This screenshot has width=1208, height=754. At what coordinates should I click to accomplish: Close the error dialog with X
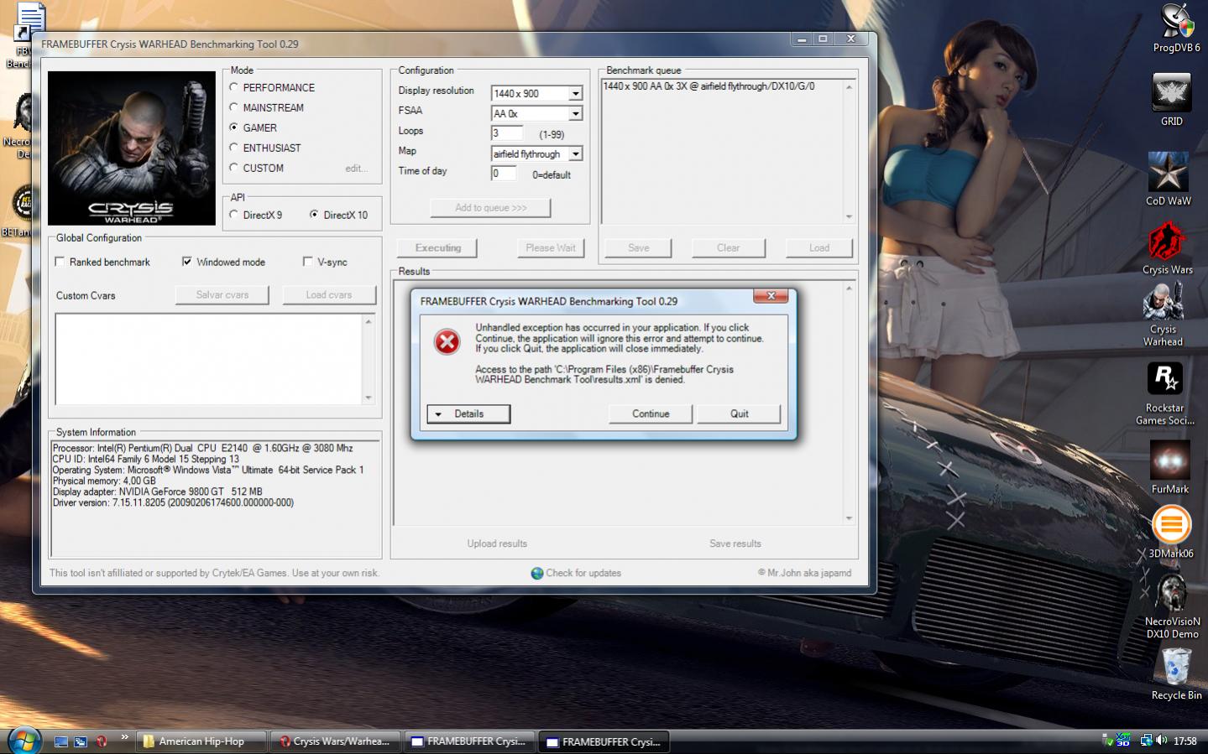point(770,296)
